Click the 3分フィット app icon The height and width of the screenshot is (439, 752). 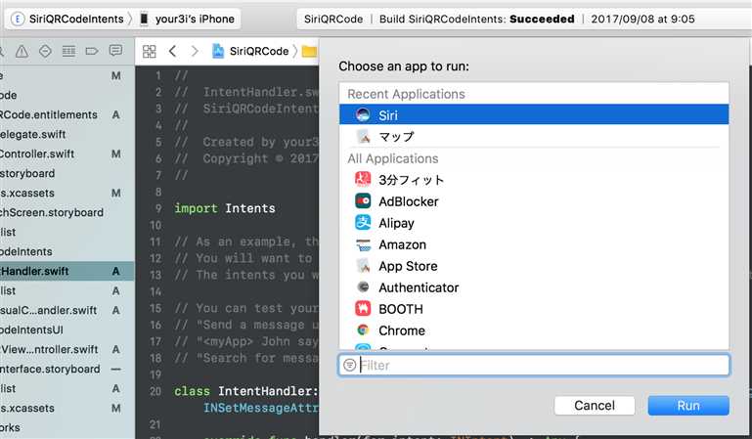(363, 179)
